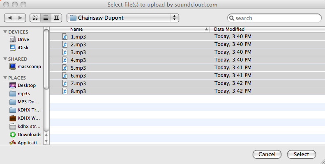The height and width of the screenshot is (164, 325).
Task: Collapse the DEVICES sidebar section
Action: 5,32
